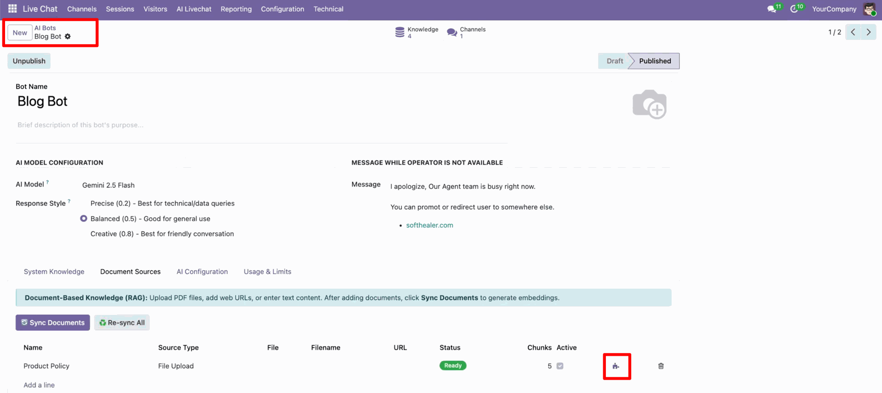The width and height of the screenshot is (882, 393).
Task: Open the Configuration menu
Action: tap(283, 9)
